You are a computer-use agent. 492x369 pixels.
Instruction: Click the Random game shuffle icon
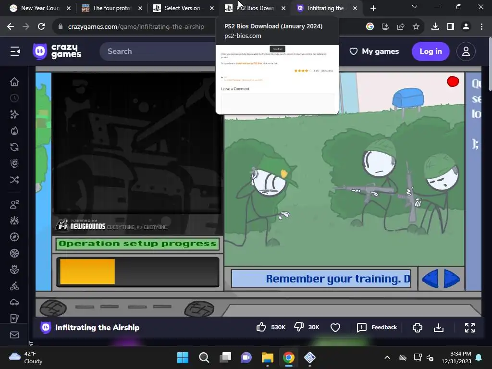pos(14,180)
